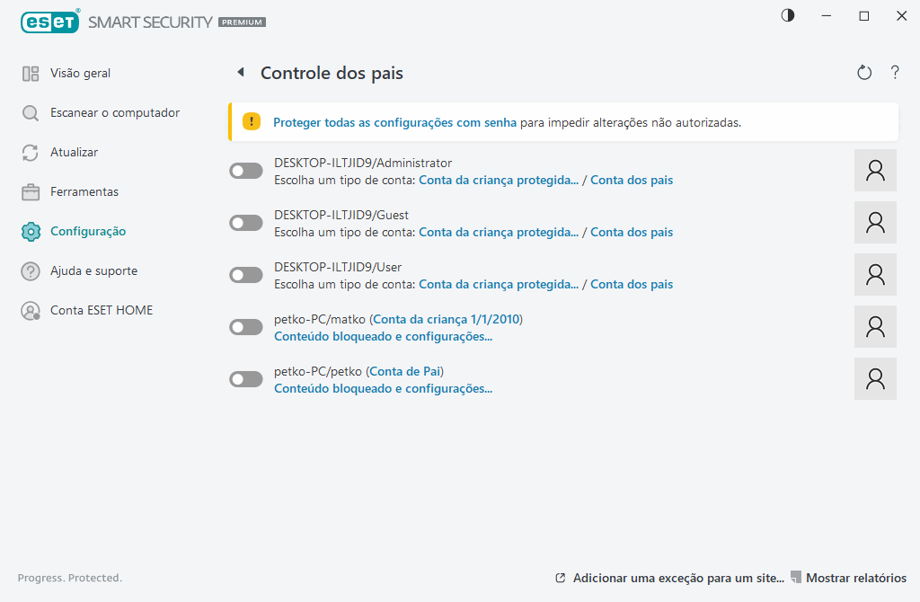Toggle the switch for DESKTOP-ILTJID9/Guest

point(246,223)
